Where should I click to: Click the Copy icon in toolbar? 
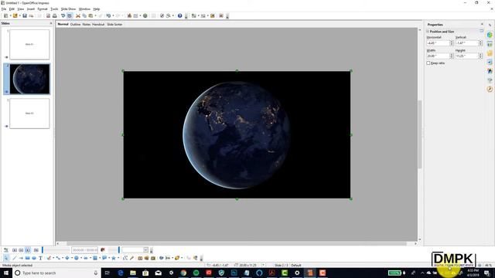[x=84, y=15]
